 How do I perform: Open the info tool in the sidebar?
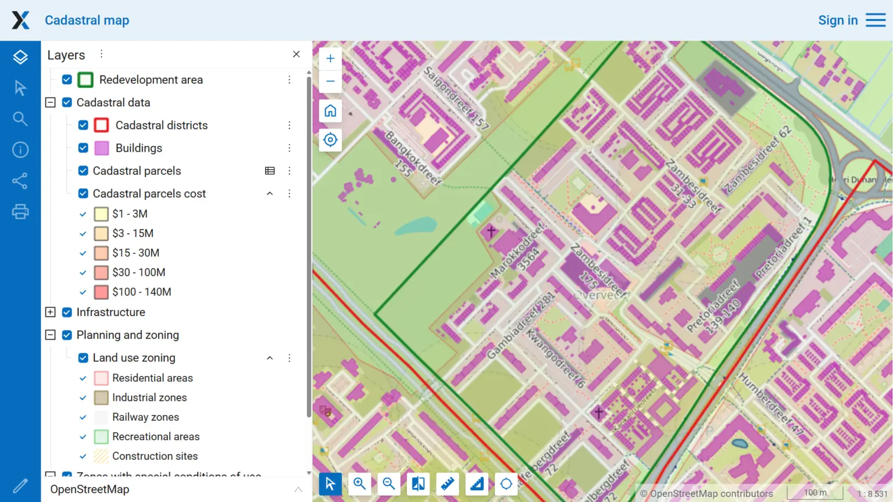(x=20, y=150)
